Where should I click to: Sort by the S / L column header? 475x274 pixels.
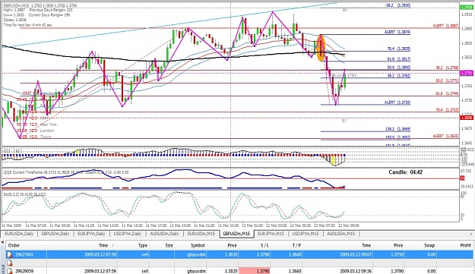[x=264, y=245]
